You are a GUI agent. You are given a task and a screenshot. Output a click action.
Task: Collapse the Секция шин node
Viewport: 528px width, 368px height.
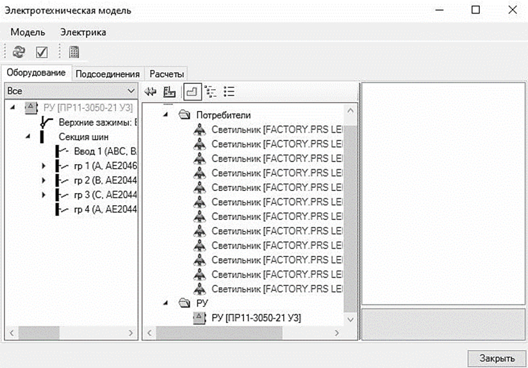(28, 136)
